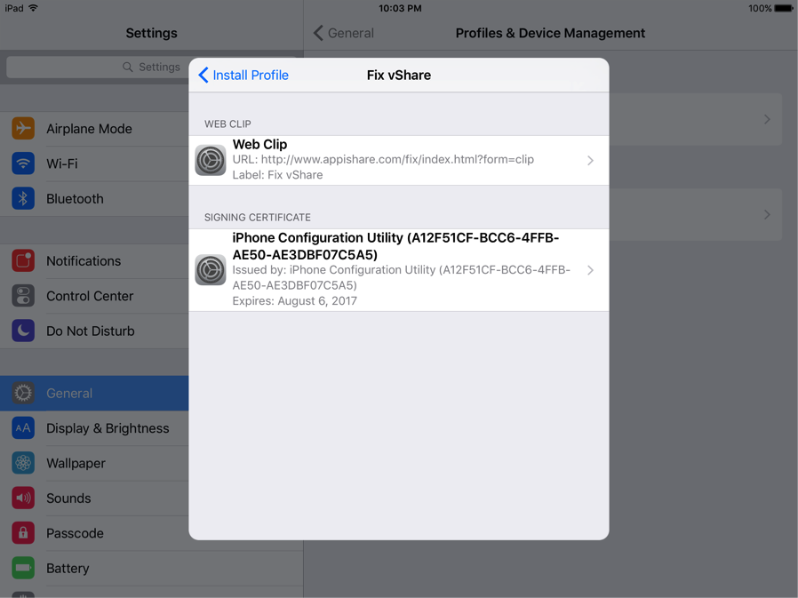Image resolution: width=798 pixels, height=598 pixels.
Task: Tap the Do Not Disturb moon icon
Action: (x=23, y=331)
